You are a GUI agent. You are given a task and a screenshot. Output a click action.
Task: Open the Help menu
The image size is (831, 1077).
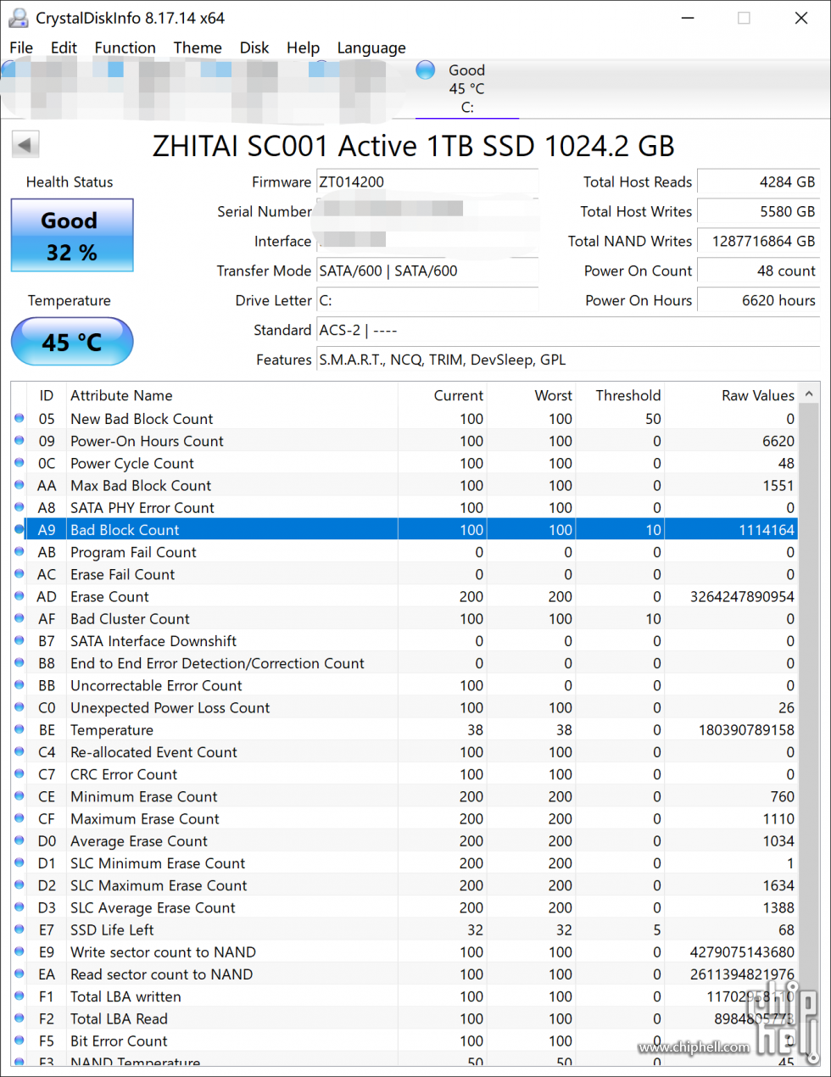pos(303,47)
